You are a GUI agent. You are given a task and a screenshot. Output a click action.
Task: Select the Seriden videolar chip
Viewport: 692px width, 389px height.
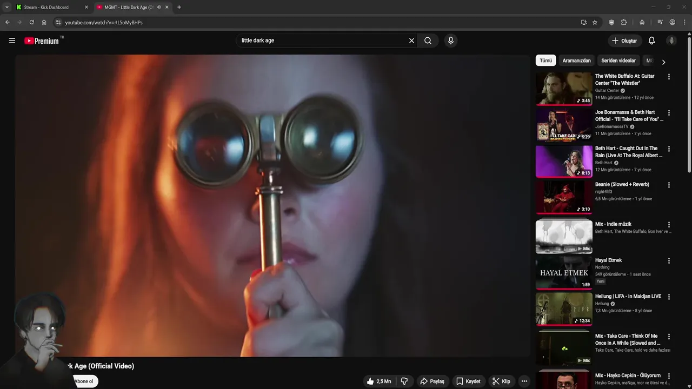coord(618,61)
